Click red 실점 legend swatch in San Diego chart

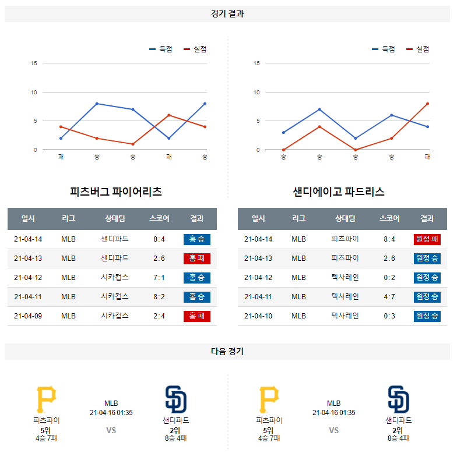point(410,49)
